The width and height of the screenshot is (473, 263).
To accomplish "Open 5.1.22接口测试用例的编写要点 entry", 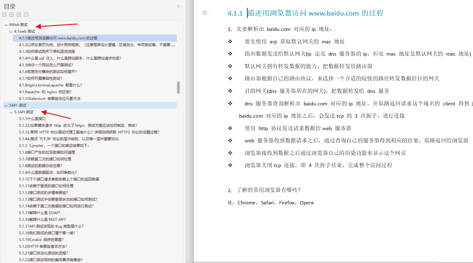I will 51,260.
